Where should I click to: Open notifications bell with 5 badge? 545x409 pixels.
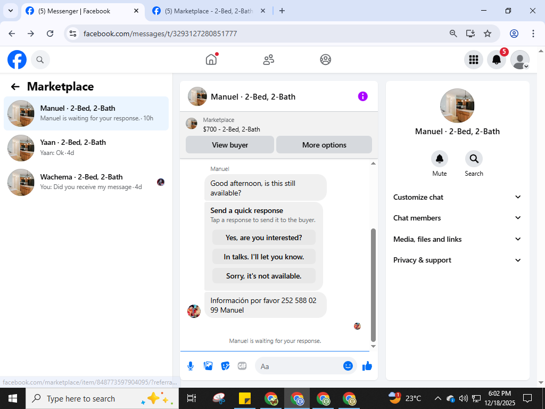[x=497, y=60]
